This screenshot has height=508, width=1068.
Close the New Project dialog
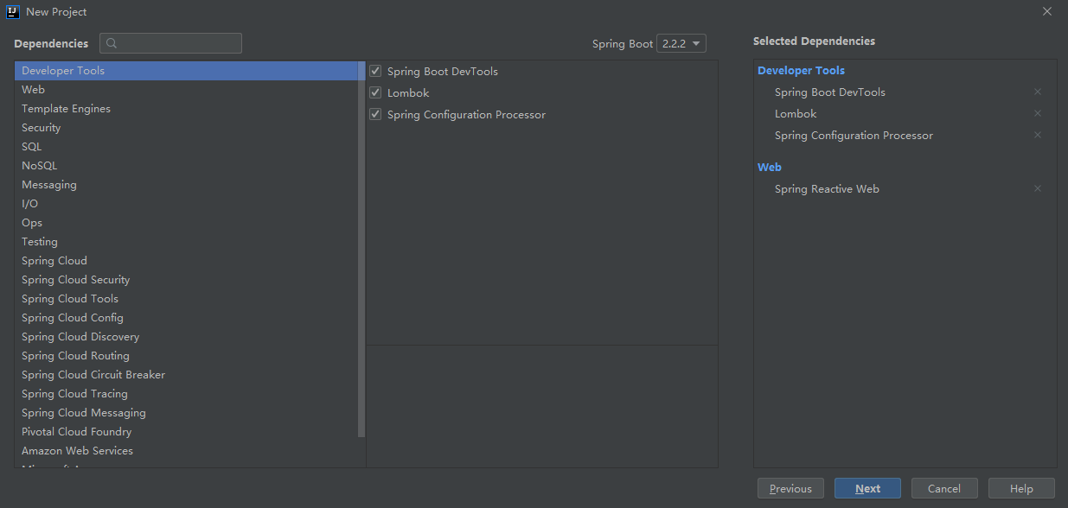click(x=1047, y=12)
